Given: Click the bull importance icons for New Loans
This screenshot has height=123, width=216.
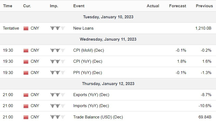Looking at the screenshot, I should pyautogui.click(x=58, y=28).
